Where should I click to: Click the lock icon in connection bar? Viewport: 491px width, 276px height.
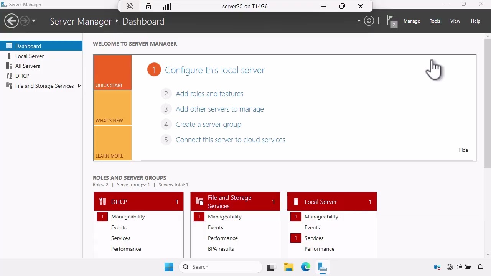click(x=148, y=6)
